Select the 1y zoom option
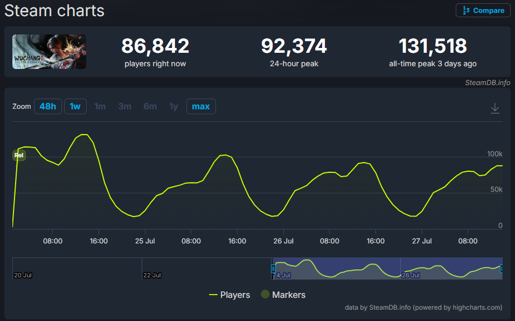The height and width of the screenshot is (321, 515). (173, 106)
